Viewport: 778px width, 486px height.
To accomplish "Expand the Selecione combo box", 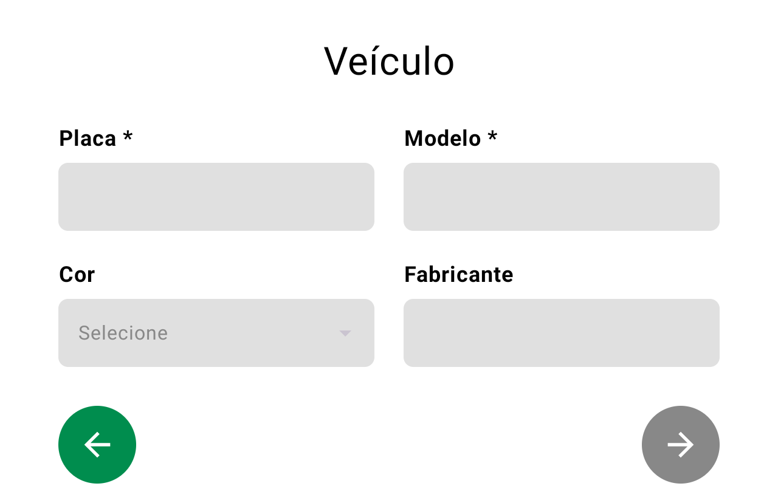I will point(216,333).
